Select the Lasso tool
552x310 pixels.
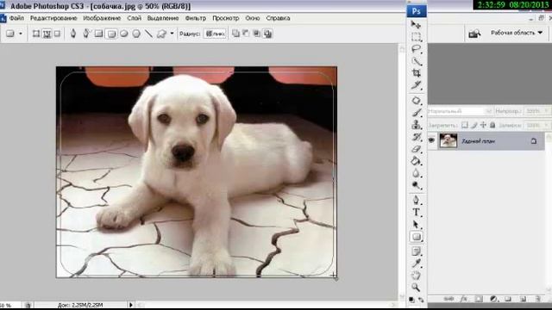click(x=416, y=49)
